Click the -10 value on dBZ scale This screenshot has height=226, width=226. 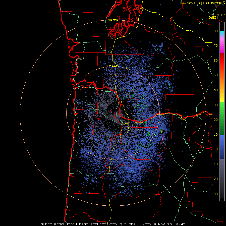pyautogui.click(x=215, y=164)
